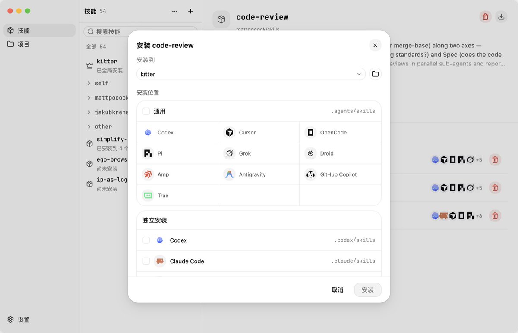
Task: Check the Claude Code install checkbox
Action: (x=146, y=261)
